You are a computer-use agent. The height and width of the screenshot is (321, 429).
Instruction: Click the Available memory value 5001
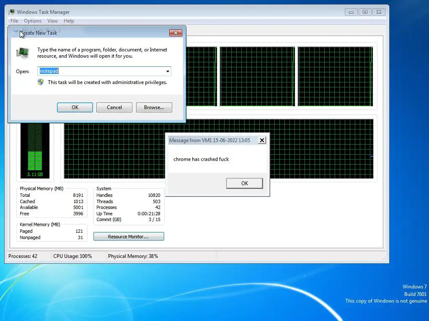(78, 207)
